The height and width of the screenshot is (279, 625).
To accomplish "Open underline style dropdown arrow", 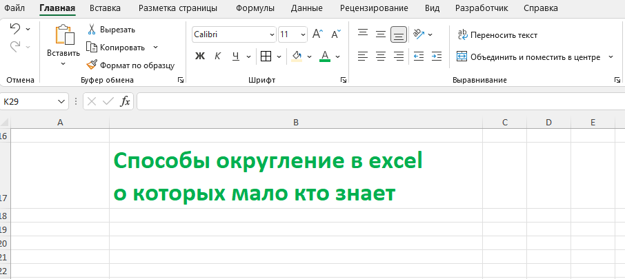I will [249, 57].
